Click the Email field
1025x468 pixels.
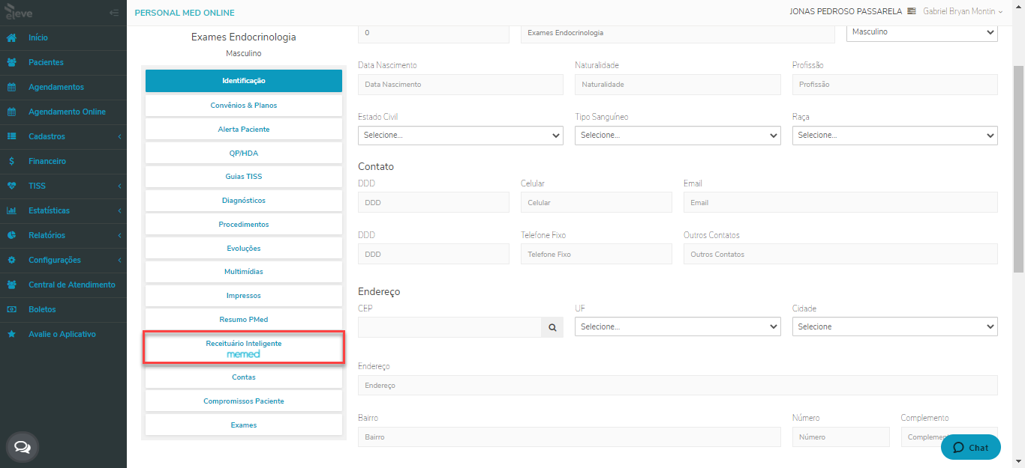(840, 203)
